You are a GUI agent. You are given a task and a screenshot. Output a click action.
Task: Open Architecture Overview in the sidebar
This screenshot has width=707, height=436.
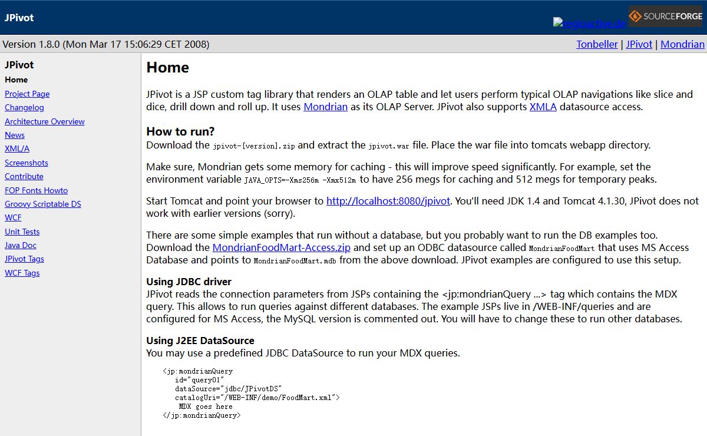[x=45, y=121]
